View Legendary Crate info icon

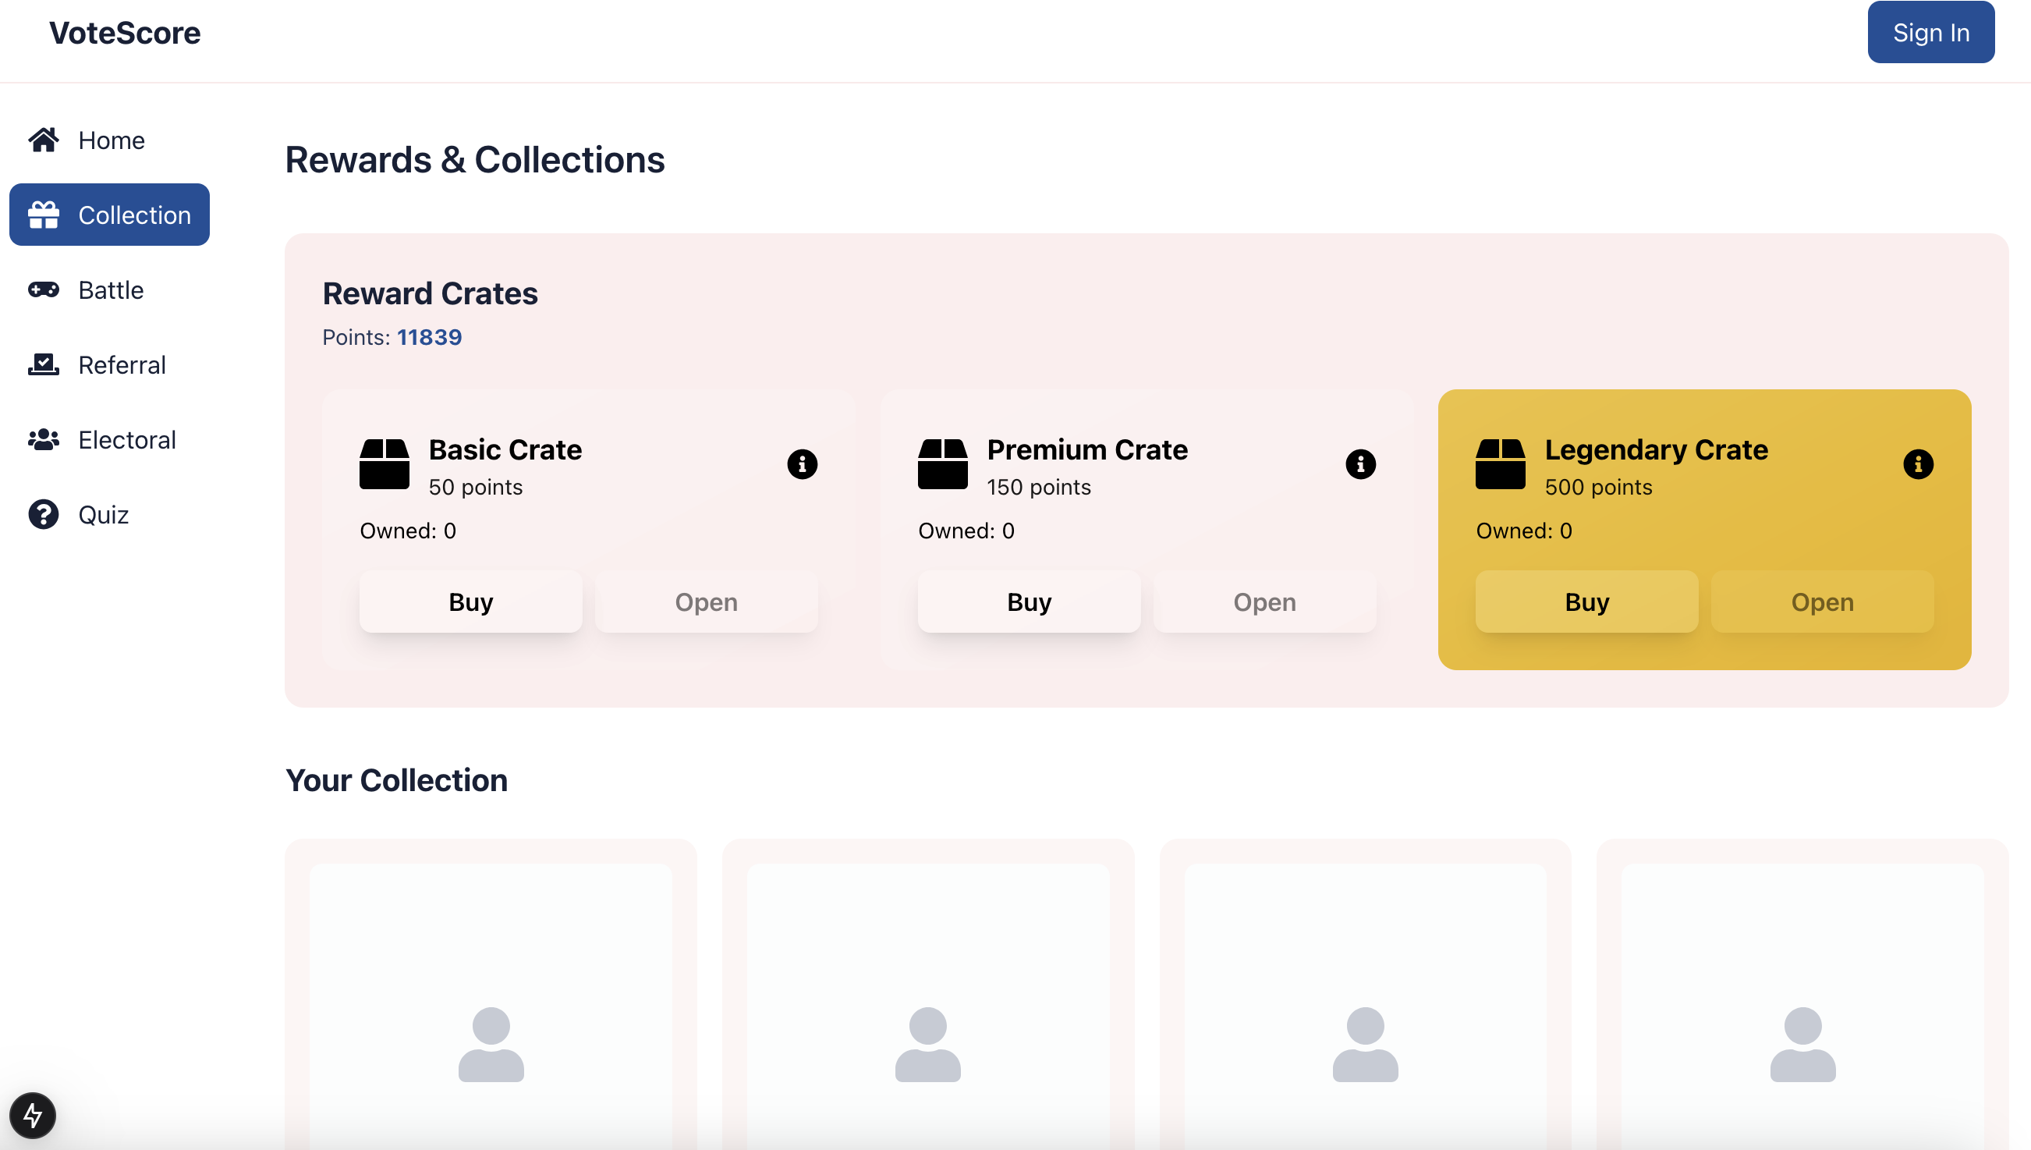click(x=1918, y=464)
